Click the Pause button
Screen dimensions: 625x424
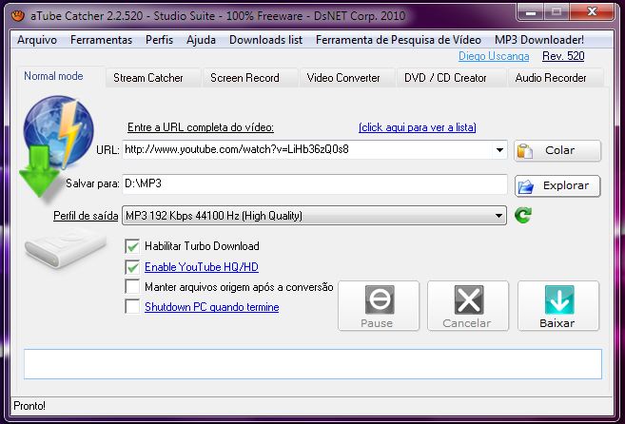(379, 306)
